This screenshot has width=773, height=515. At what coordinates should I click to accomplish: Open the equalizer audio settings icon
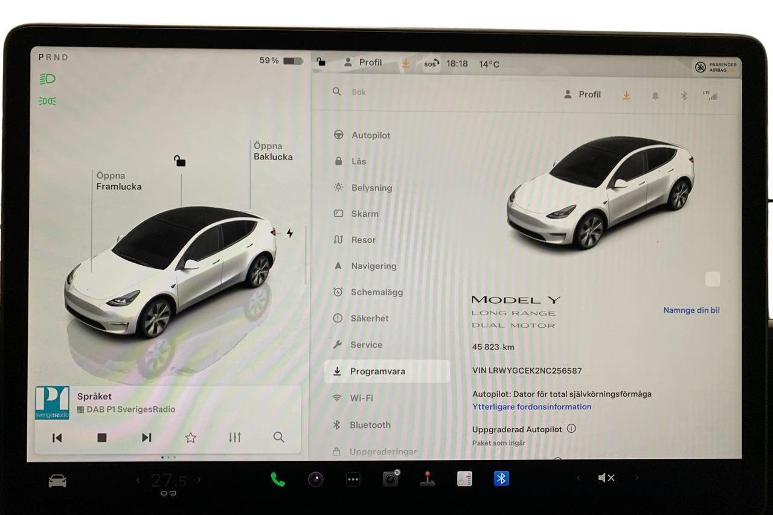click(x=235, y=437)
